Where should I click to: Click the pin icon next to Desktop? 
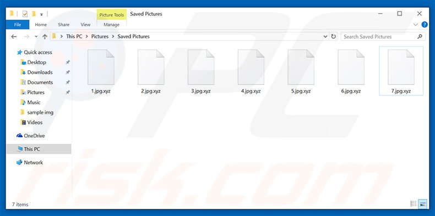(x=67, y=62)
